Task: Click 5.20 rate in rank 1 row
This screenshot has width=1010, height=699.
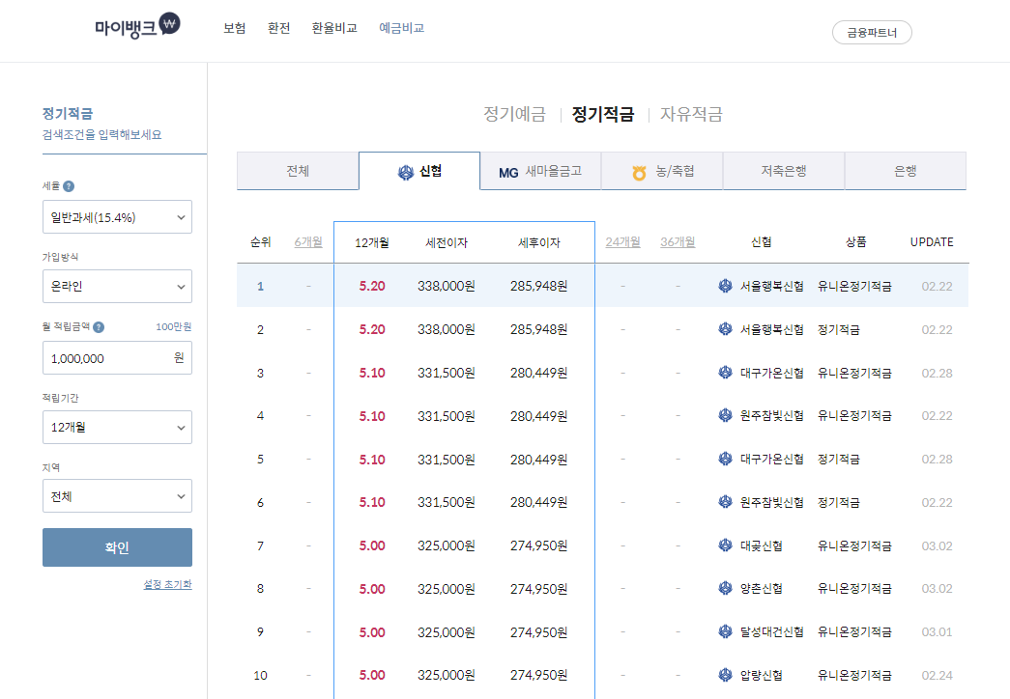Action: 372,286
